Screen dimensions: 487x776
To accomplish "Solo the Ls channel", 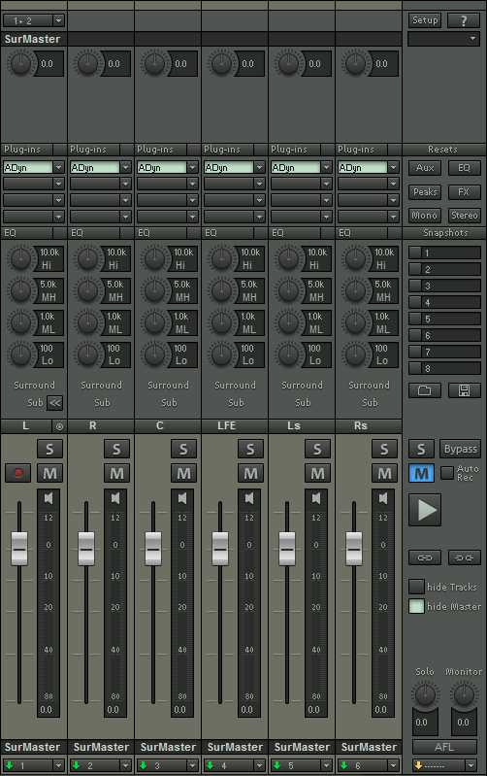I will 318,450.
